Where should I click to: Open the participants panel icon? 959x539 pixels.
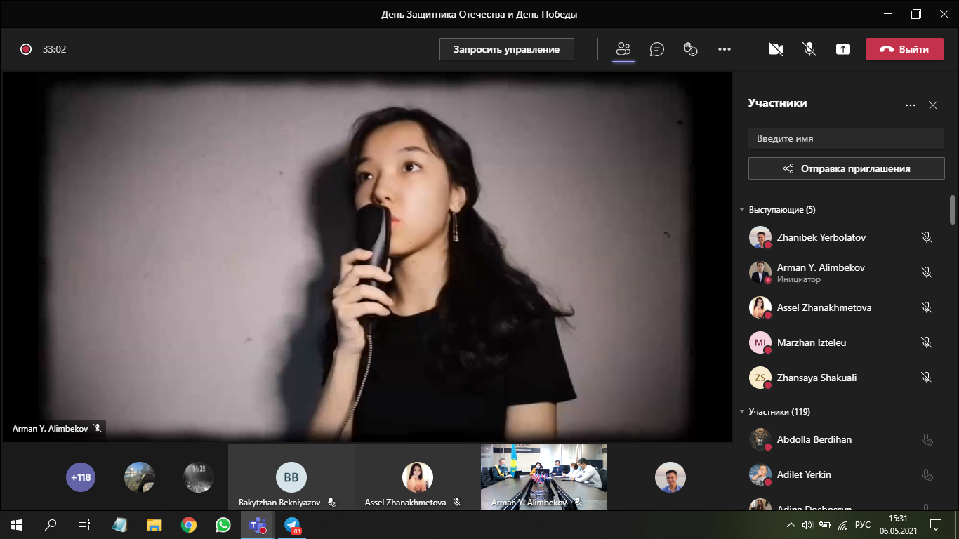coord(623,49)
